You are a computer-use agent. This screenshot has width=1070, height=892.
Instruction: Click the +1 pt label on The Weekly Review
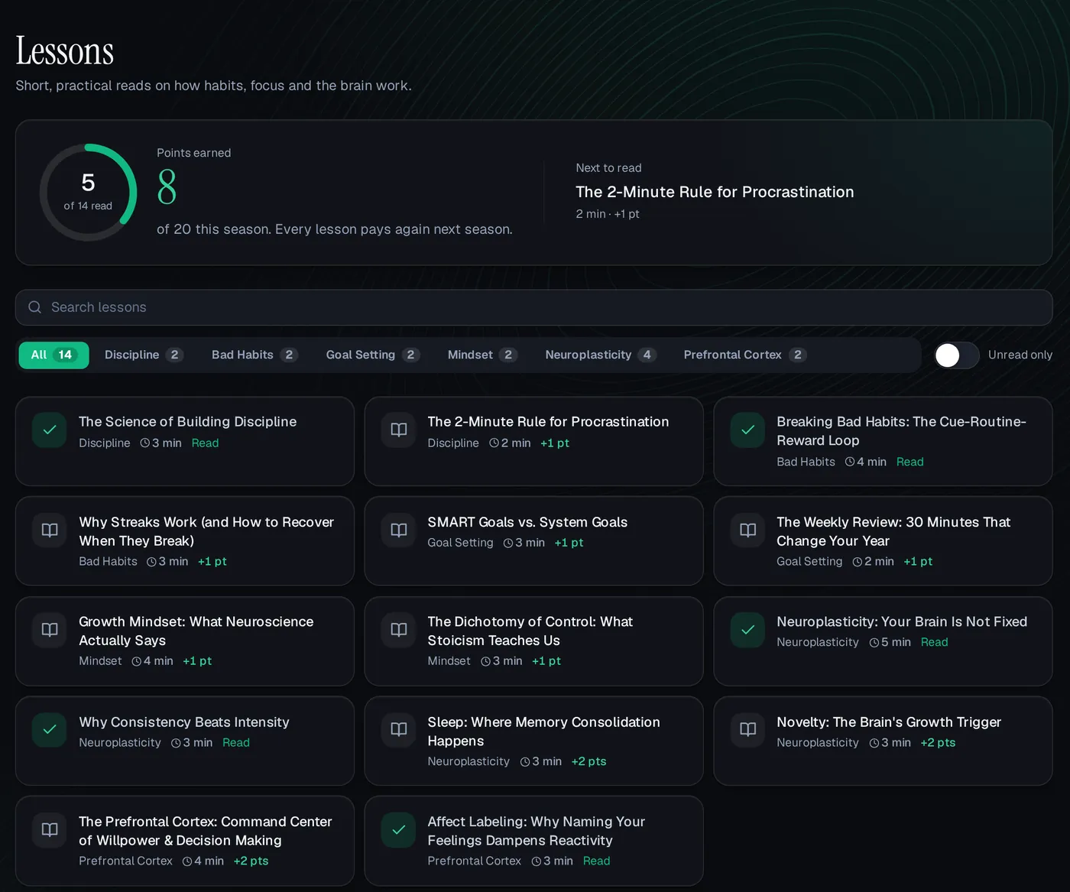point(918,562)
